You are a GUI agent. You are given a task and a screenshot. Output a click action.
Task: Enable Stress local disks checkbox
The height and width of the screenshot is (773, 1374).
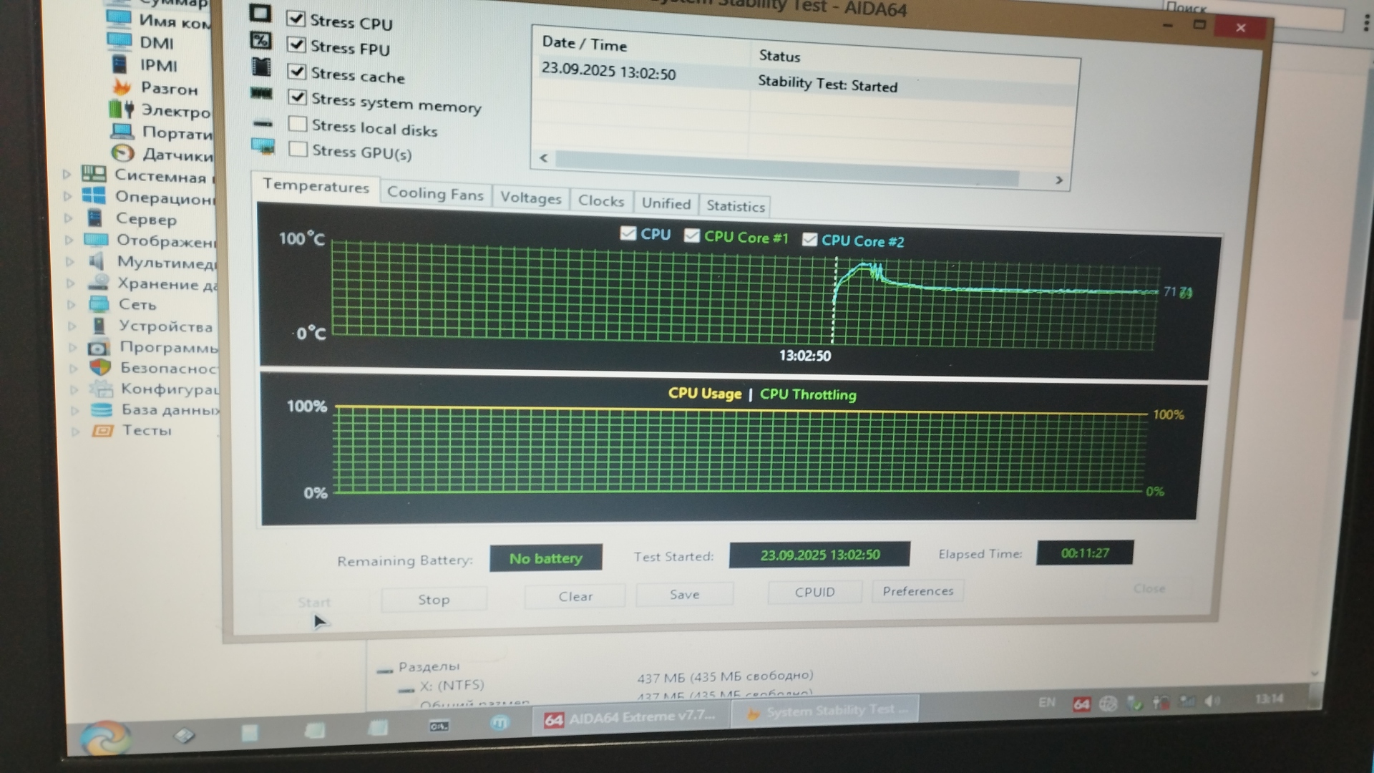(x=298, y=125)
